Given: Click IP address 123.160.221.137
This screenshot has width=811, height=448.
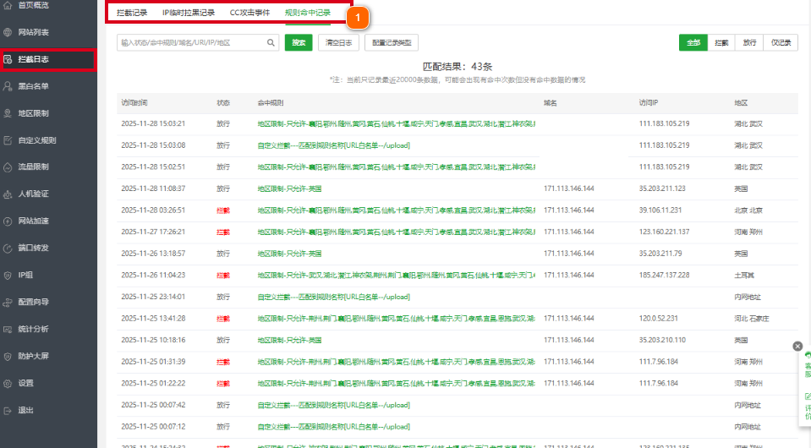Looking at the screenshot, I should (x=664, y=232).
